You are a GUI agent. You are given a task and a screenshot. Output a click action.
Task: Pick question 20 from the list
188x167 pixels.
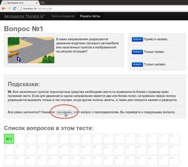[x=42, y=150]
